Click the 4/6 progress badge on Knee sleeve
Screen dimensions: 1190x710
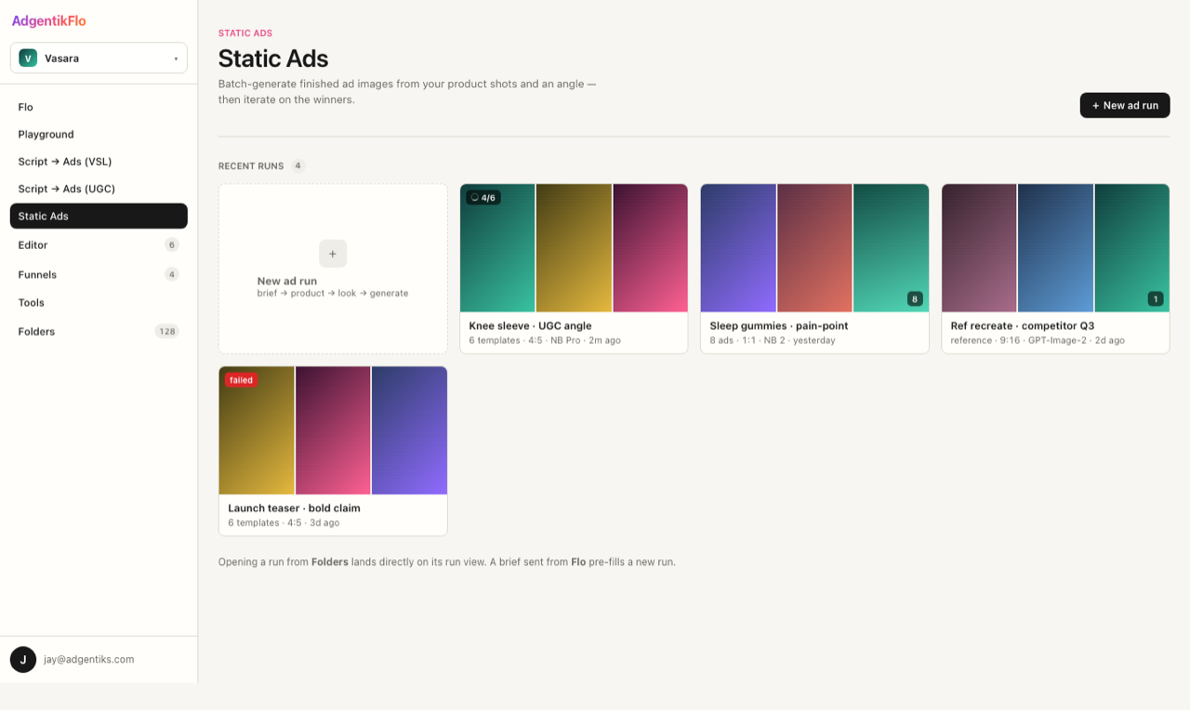tap(483, 197)
